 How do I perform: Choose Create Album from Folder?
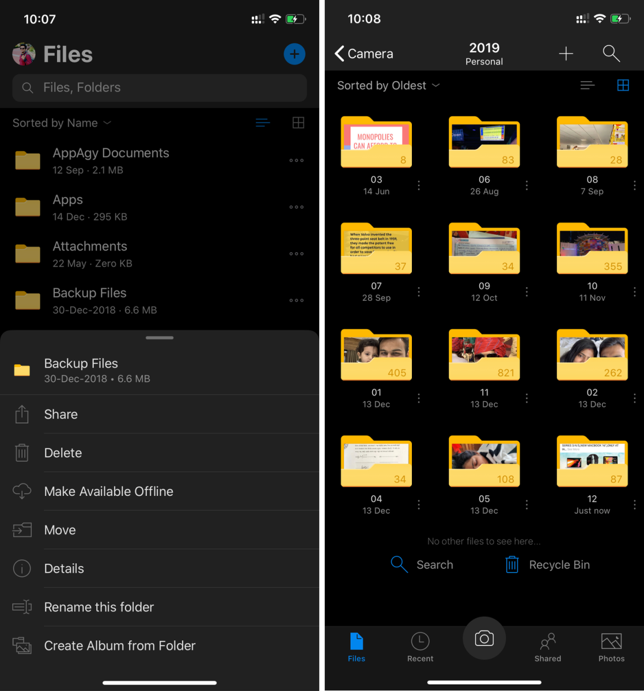[160, 646]
